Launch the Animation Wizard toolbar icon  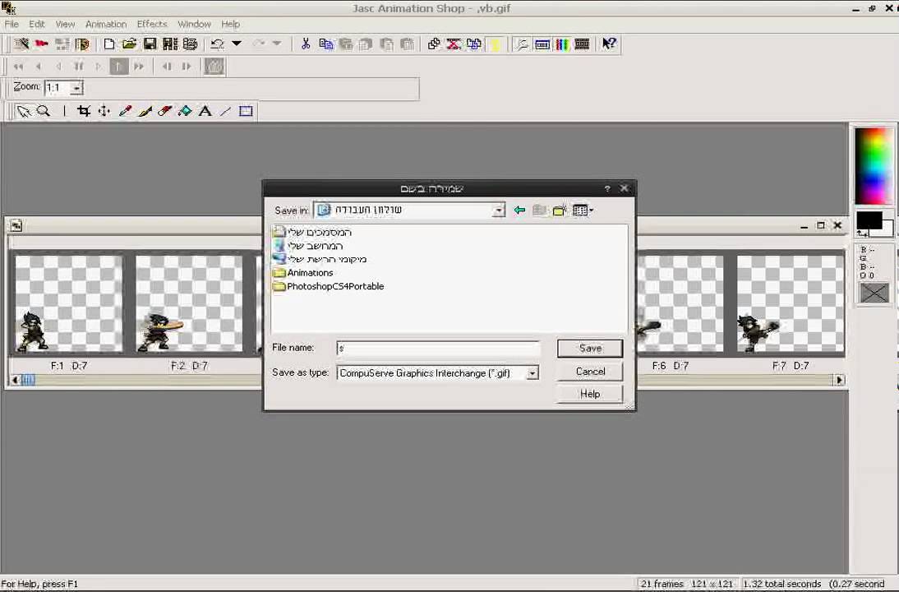(22, 44)
